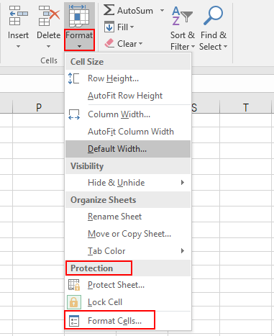Open the Hide & Unhide submenu

(x=128, y=183)
